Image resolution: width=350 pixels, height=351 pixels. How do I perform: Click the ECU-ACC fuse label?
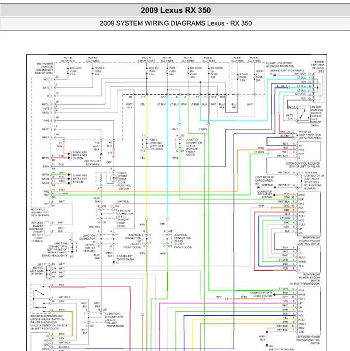point(76,71)
